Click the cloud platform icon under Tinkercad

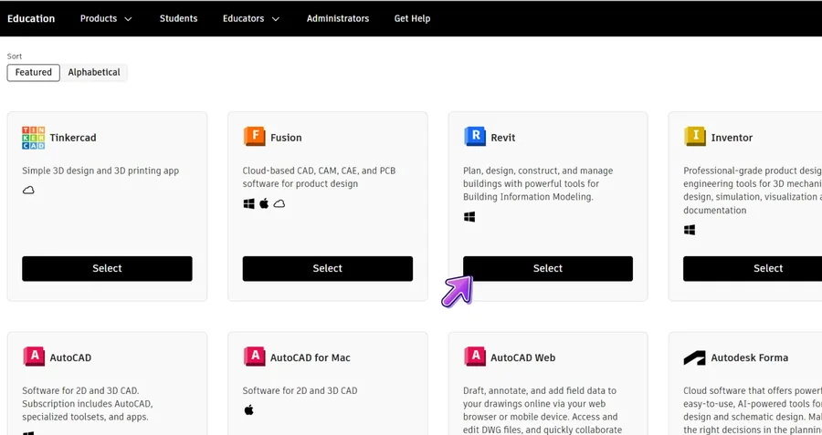28,190
